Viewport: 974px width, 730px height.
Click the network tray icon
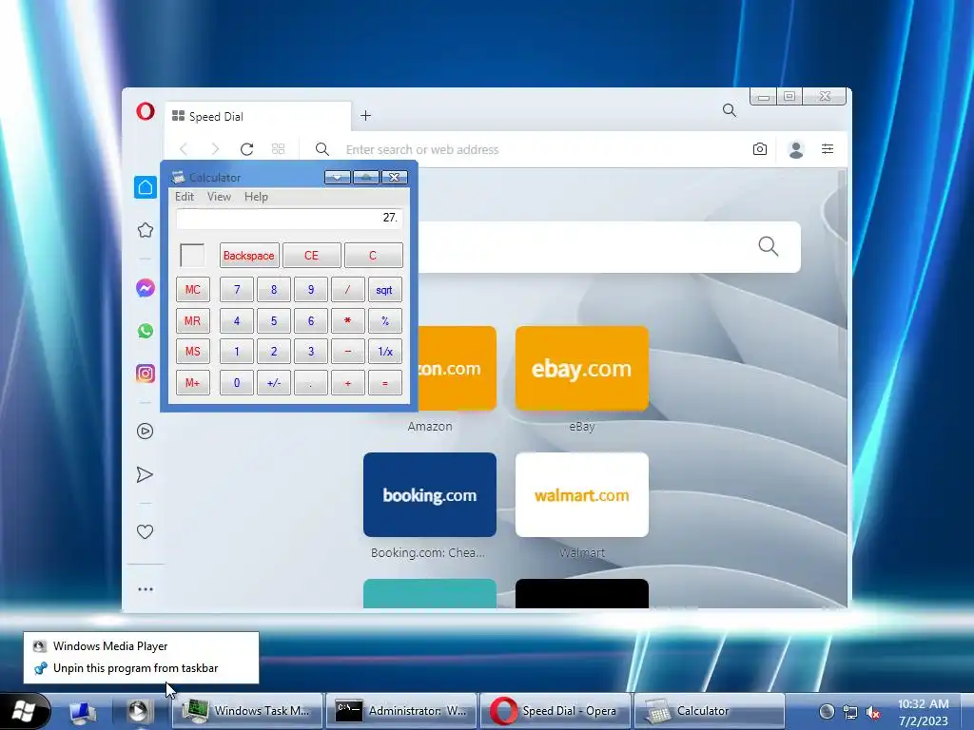pyautogui.click(x=849, y=712)
